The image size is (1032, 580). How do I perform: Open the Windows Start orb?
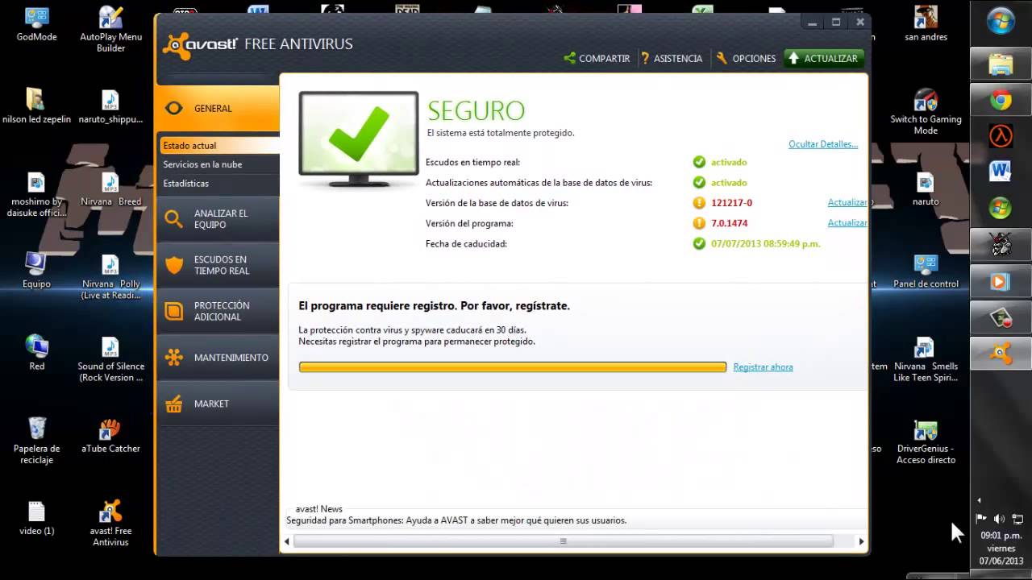(x=1001, y=21)
